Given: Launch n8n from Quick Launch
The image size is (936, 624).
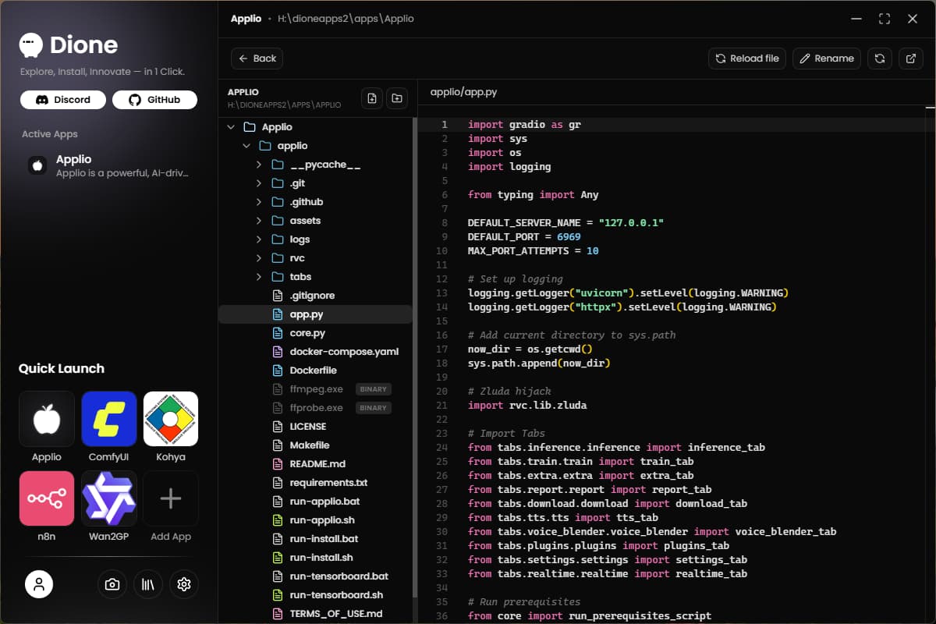Looking at the screenshot, I should pyautogui.click(x=47, y=498).
